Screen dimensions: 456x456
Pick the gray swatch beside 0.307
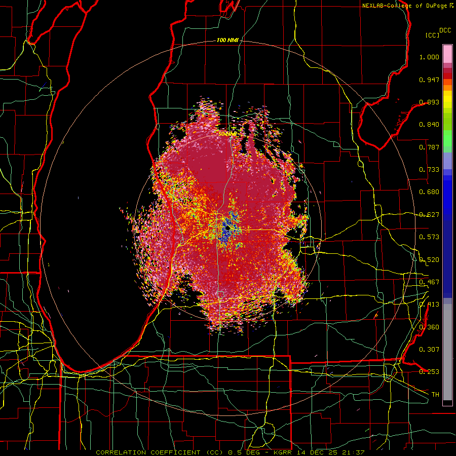tap(447, 352)
